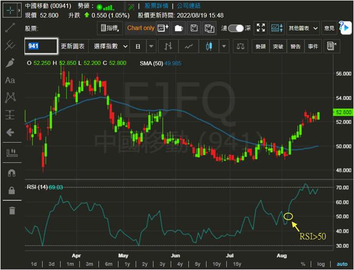354x270 pixels.
Task: Click the RSI (14) indicator label
Action: point(37,187)
